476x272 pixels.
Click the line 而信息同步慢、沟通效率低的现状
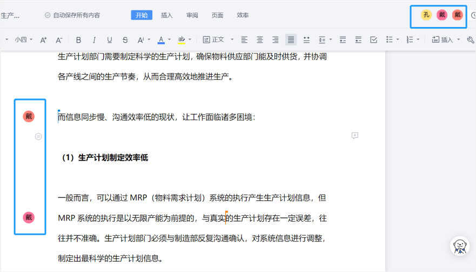[x=157, y=117]
